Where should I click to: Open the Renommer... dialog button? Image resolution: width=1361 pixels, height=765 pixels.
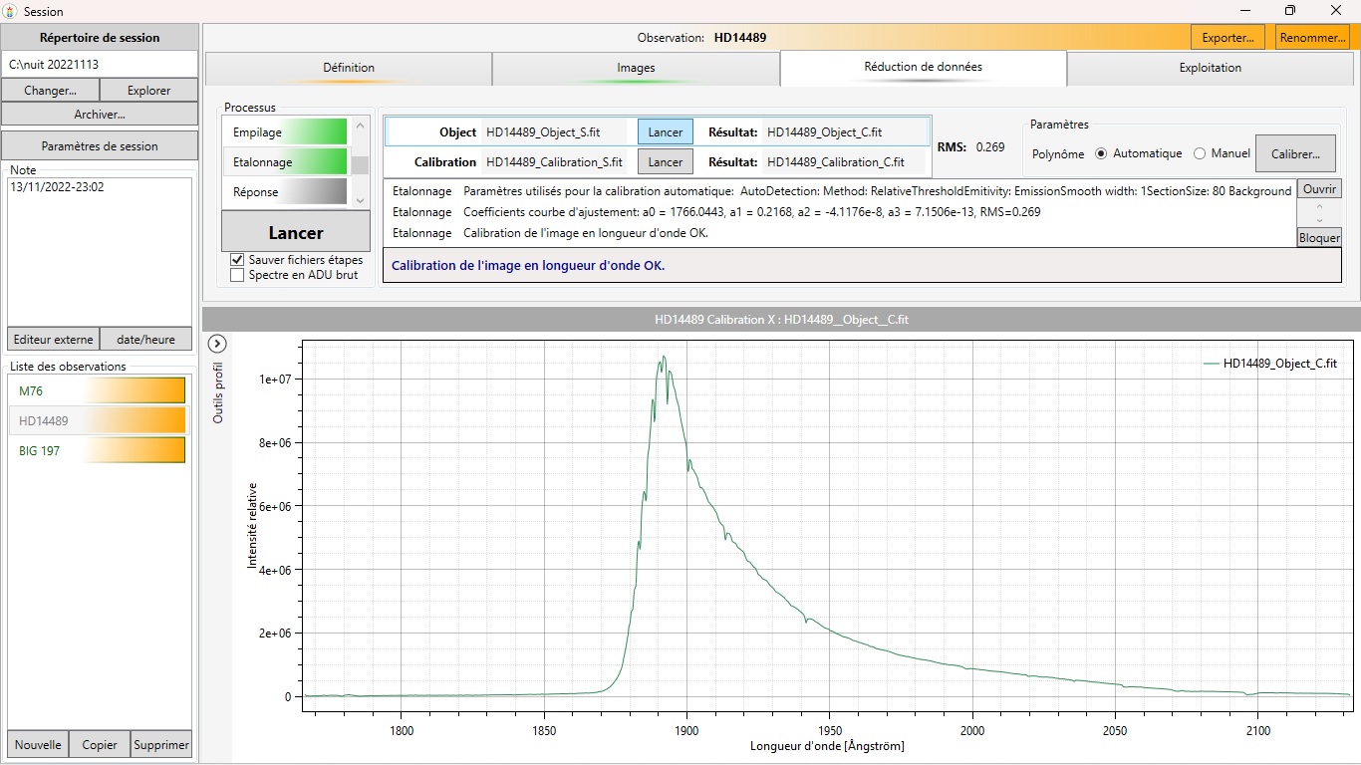1312,38
